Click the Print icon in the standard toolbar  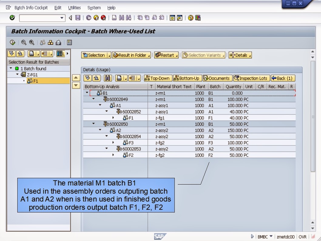tap(113, 18)
